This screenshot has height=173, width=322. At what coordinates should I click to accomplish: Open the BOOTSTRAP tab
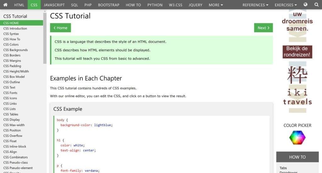click(x=108, y=5)
